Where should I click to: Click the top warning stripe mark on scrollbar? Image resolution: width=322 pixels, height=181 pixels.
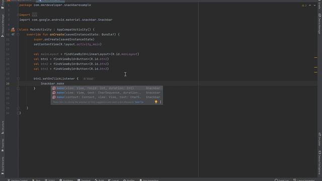(x=316, y=58)
